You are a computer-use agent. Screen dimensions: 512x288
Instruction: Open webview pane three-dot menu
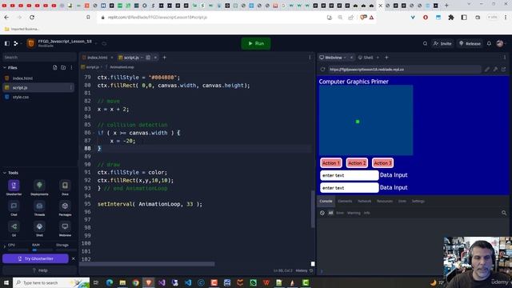pos(505,58)
